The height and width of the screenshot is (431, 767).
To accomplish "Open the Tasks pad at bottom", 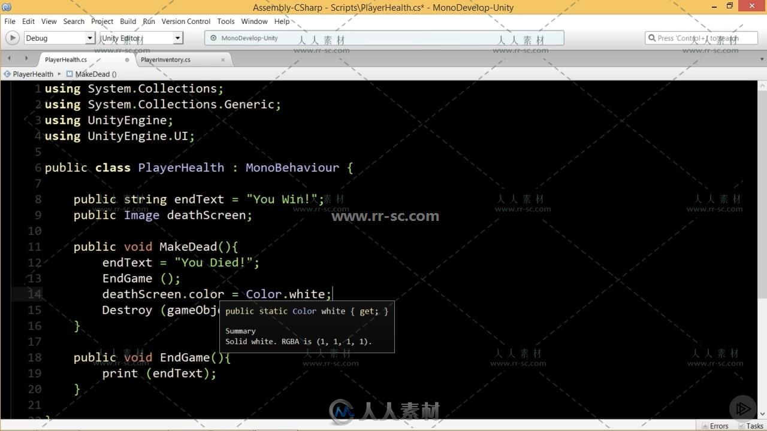I will coord(751,426).
